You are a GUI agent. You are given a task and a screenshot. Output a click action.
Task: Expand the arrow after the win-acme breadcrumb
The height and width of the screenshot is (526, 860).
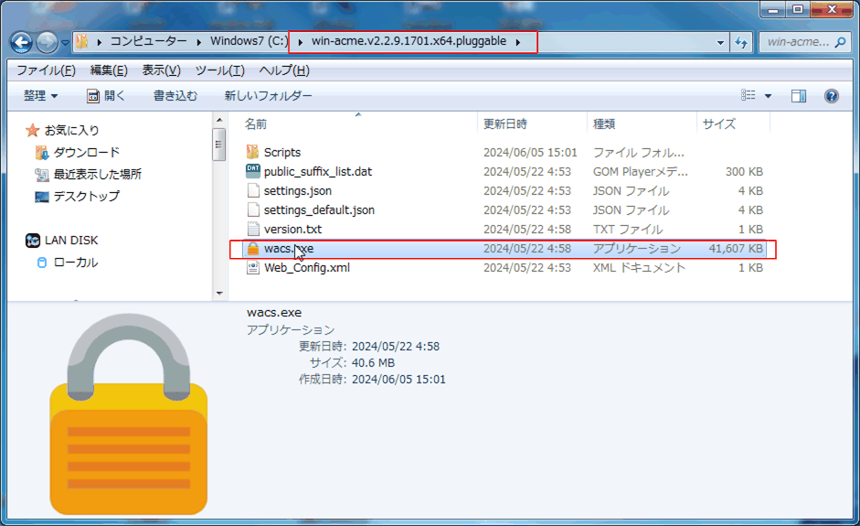[x=518, y=42]
